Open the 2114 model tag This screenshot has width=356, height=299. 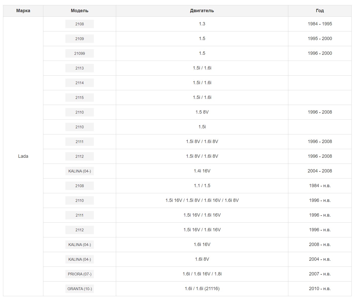(79, 83)
